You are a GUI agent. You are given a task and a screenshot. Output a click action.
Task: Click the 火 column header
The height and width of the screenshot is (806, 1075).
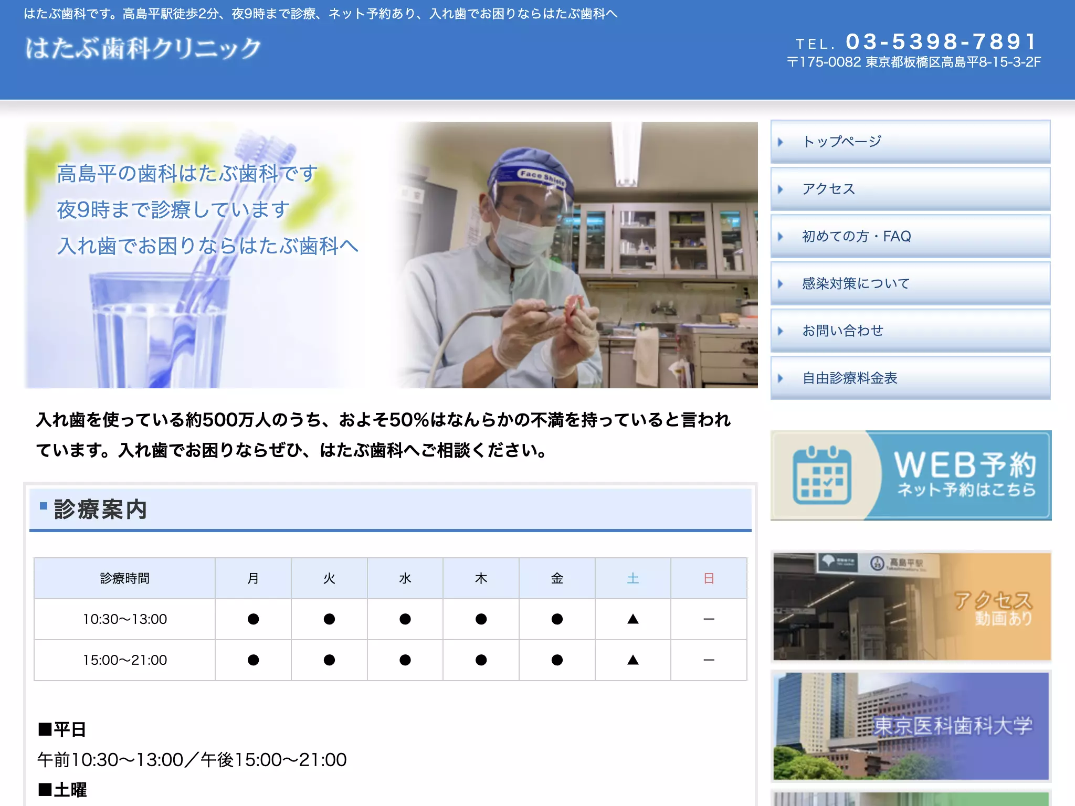tap(329, 578)
